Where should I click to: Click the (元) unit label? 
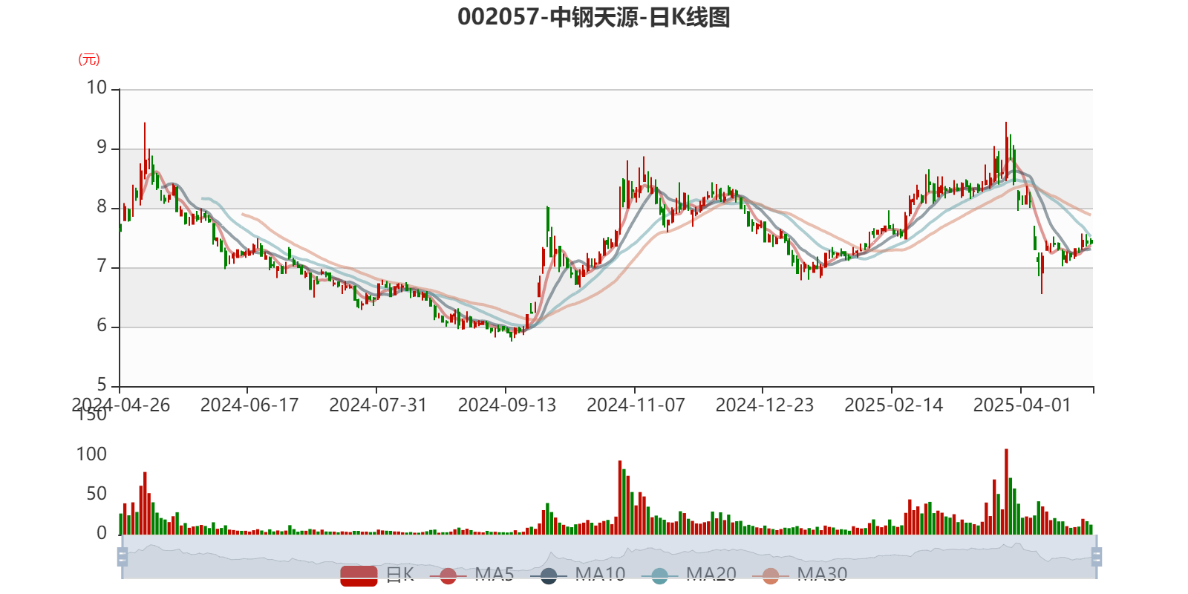click(89, 59)
